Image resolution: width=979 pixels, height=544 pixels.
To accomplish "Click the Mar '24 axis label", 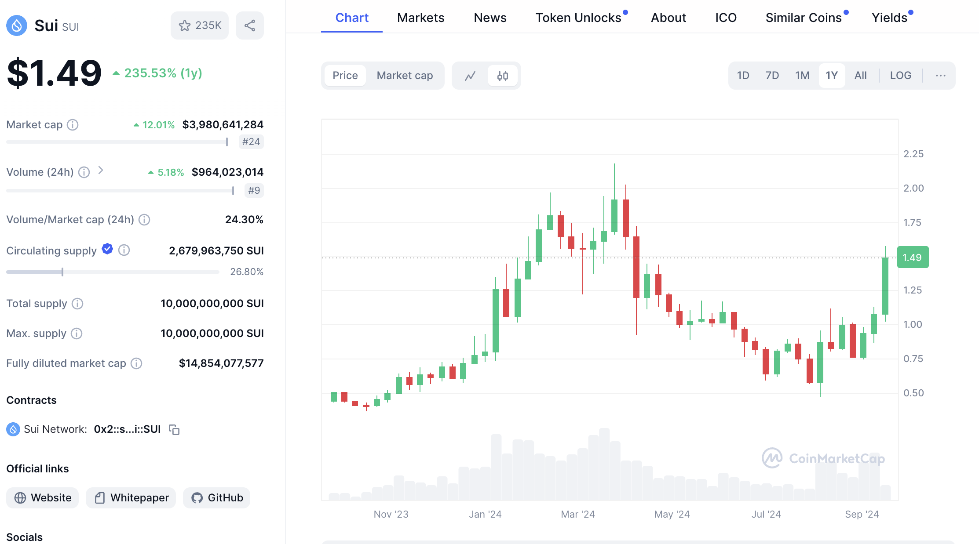I will pos(578,514).
